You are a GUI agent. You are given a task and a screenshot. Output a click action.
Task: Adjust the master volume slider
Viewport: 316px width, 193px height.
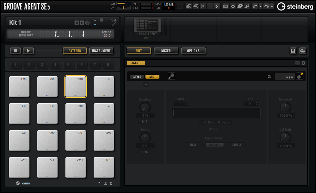(123, 4)
